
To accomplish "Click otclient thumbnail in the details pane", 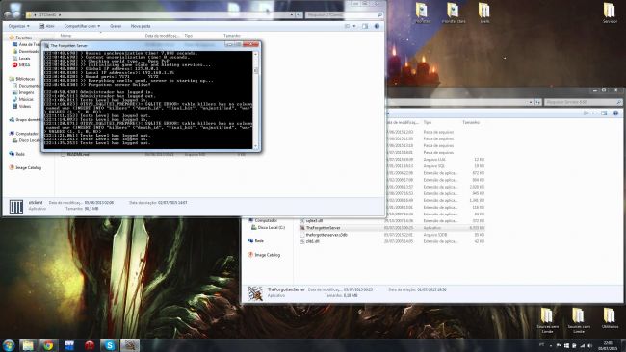I will [16, 207].
